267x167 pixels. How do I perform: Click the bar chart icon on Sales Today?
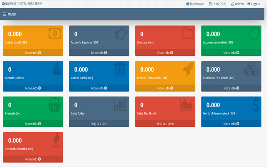click(121, 104)
